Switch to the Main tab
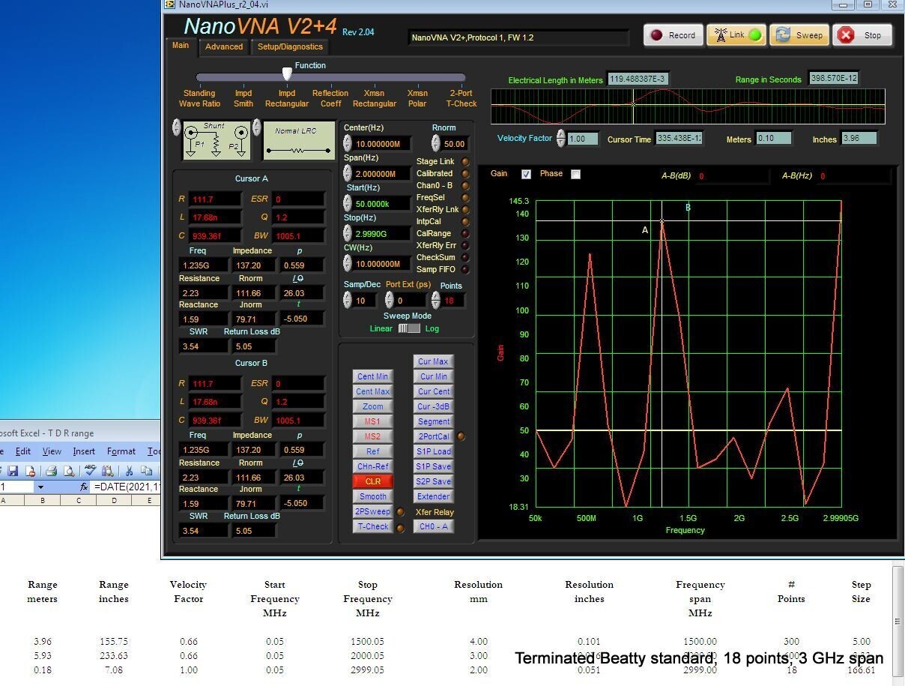Screen dimensions: 905x686 [x=181, y=46]
